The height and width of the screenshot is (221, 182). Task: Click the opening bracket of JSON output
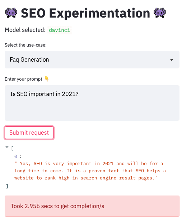click(x=12, y=148)
